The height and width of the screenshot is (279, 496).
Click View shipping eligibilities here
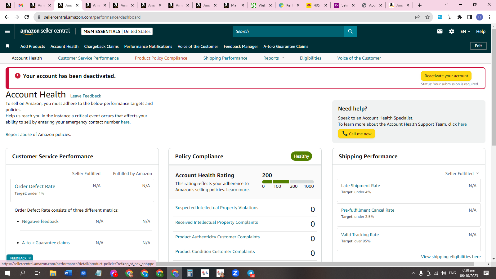[451, 257]
